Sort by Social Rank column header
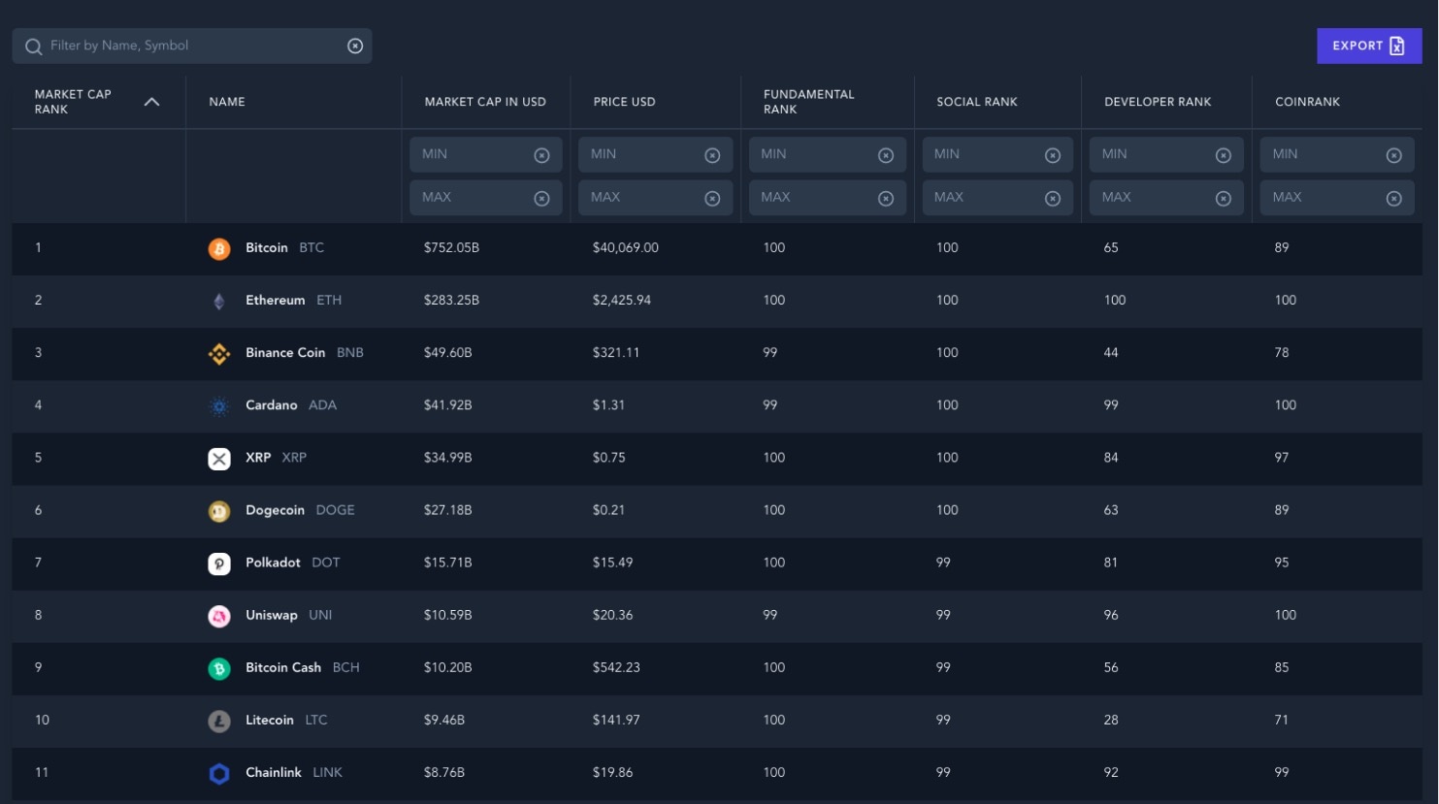This screenshot has width=1439, height=804. (x=977, y=102)
